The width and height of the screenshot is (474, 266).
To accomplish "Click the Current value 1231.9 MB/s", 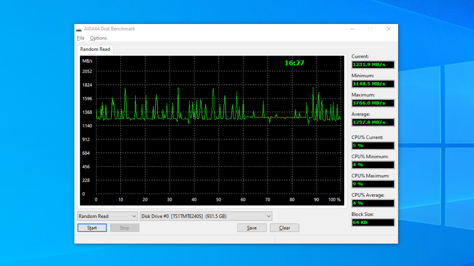I will click(373, 65).
